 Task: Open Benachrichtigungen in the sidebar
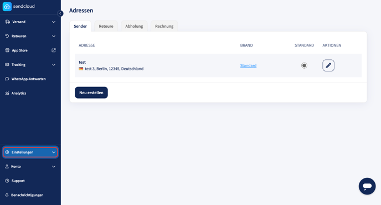(30, 195)
